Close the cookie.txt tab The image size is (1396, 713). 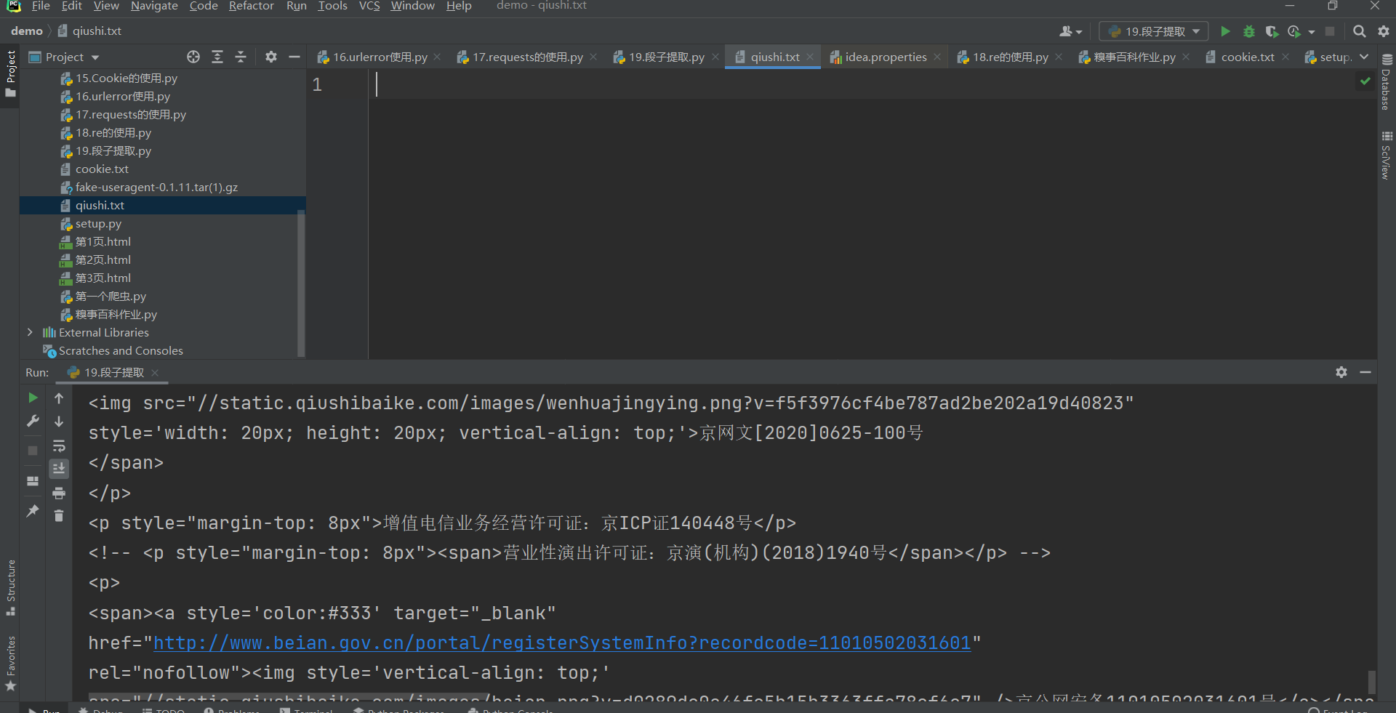tap(1285, 57)
